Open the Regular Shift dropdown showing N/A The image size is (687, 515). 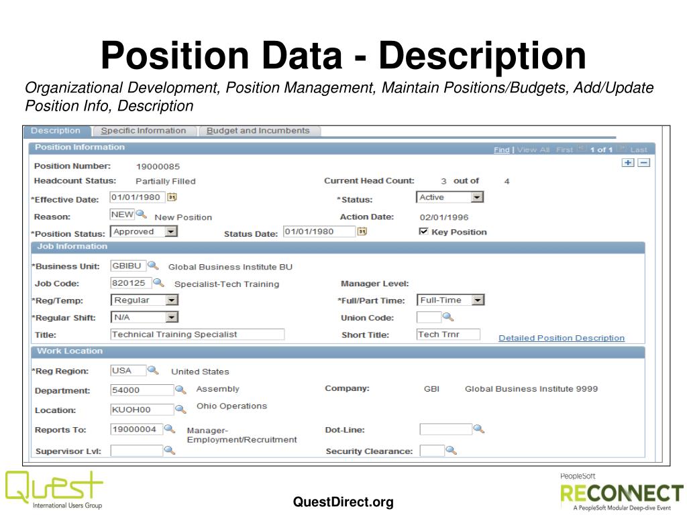tap(145, 317)
